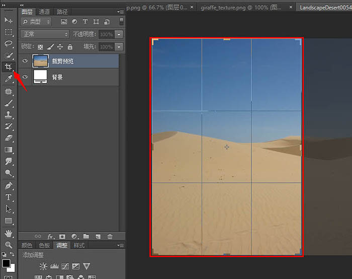Open the 不透明度 opacity slider arrow
This screenshot has height=279, width=352.
point(119,34)
